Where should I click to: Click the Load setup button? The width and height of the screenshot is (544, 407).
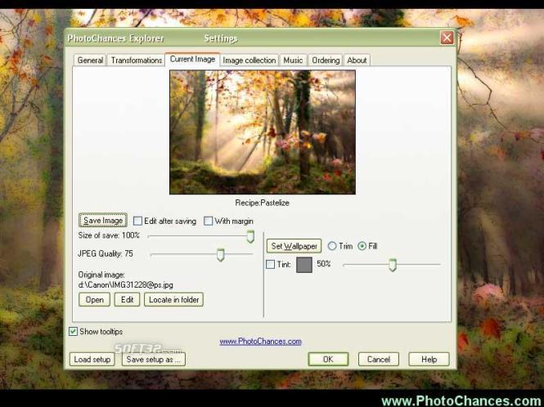click(x=92, y=359)
